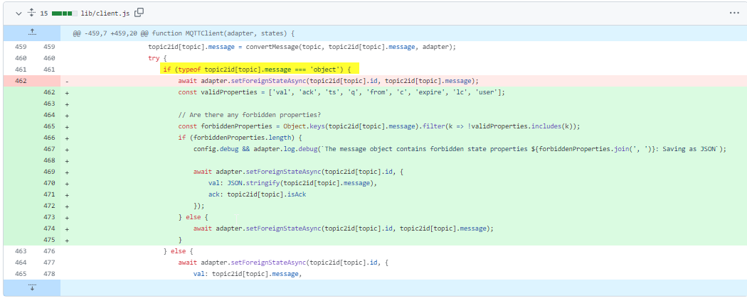The height and width of the screenshot is (298, 747).
Task: Copy the lib/client.js file path
Action: [x=139, y=12]
